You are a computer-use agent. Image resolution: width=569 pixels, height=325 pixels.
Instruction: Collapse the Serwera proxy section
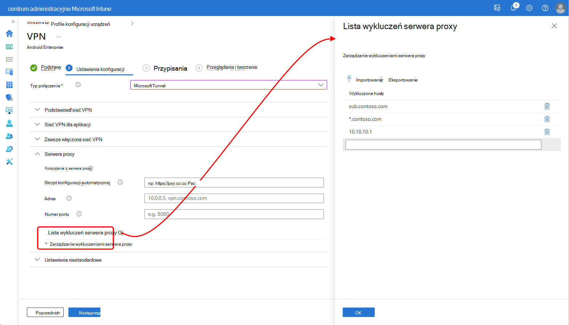coord(178,154)
